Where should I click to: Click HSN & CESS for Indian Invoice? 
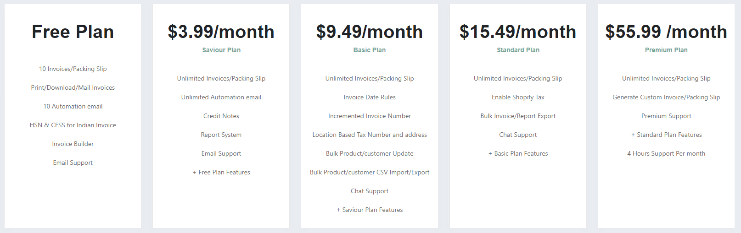point(73,125)
